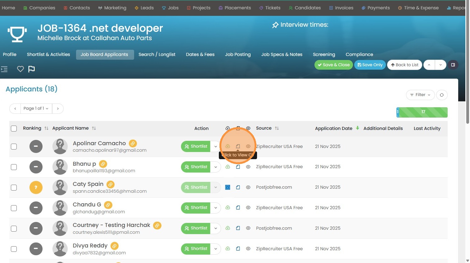Select Courtney - Testing Harchak's checkbox
The image size is (470, 263).
[14, 228]
